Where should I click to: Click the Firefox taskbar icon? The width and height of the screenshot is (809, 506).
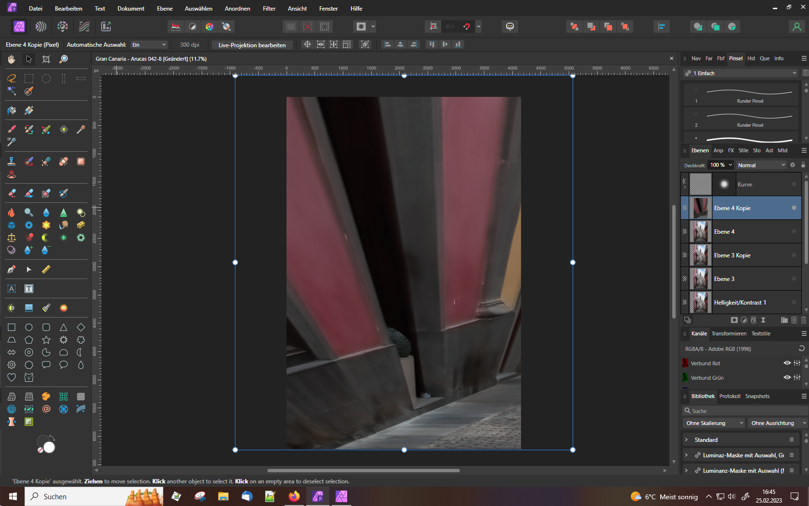point(294,496)
